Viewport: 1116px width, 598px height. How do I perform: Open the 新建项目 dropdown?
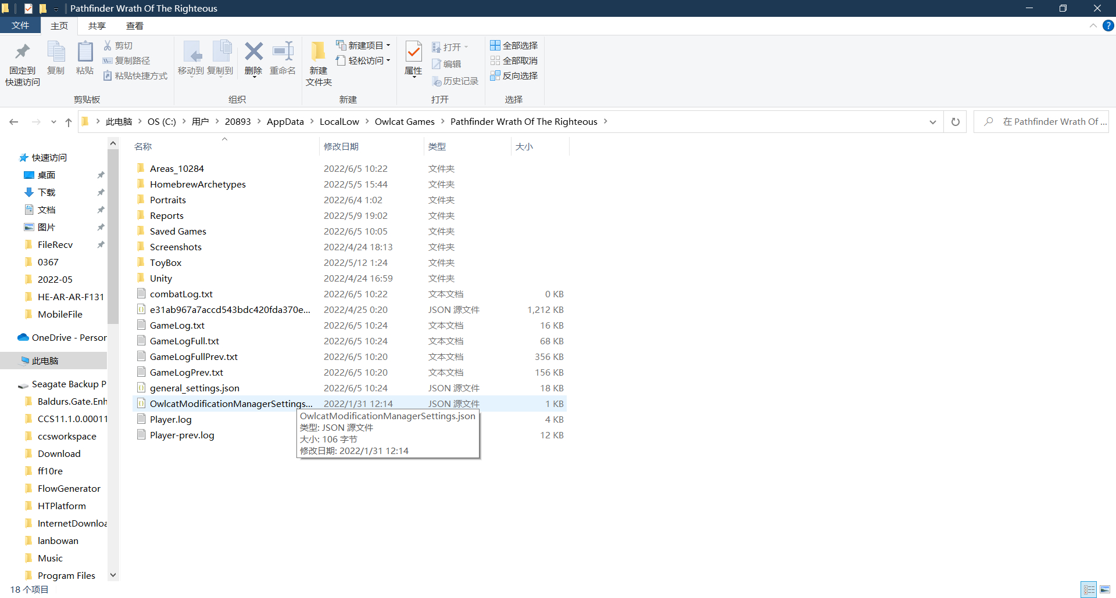click(x=363, y=45)
